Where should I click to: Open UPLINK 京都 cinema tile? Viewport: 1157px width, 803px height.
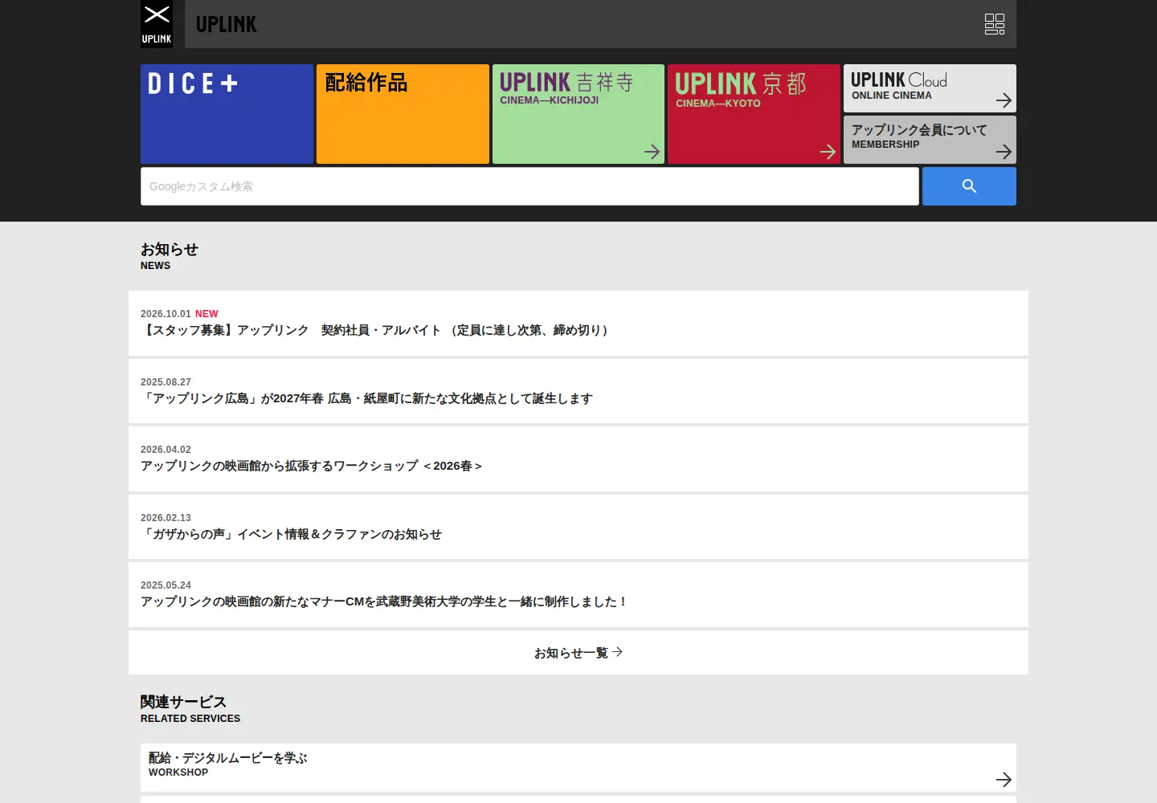coord(754,114)
